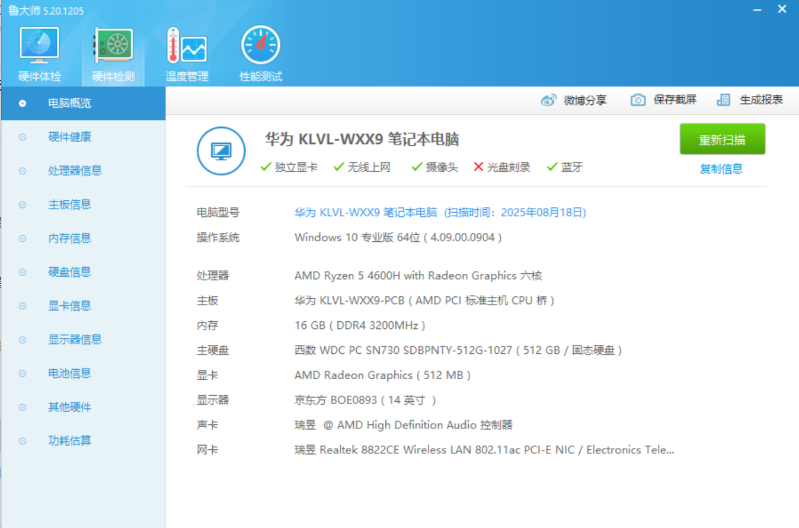
Task: Click 微博分享 share text
Action: pyautogui.click(x=586, y=100)
